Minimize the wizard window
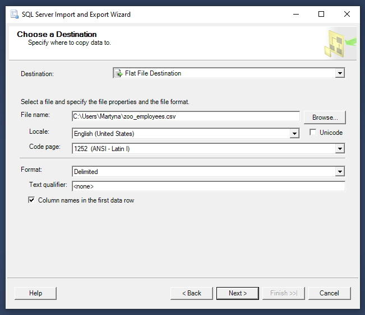 click(x=296, y=14)
